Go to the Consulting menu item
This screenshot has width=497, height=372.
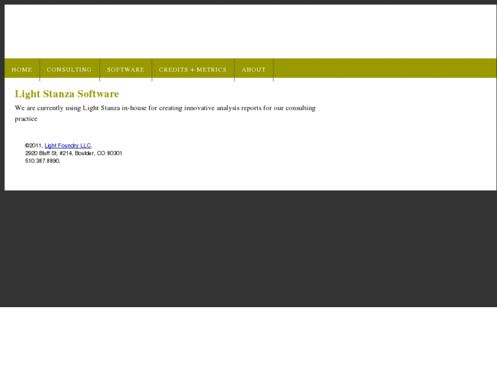tap(70, 70)
